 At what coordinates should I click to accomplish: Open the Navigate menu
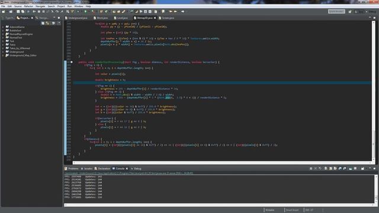coord(40,7)
